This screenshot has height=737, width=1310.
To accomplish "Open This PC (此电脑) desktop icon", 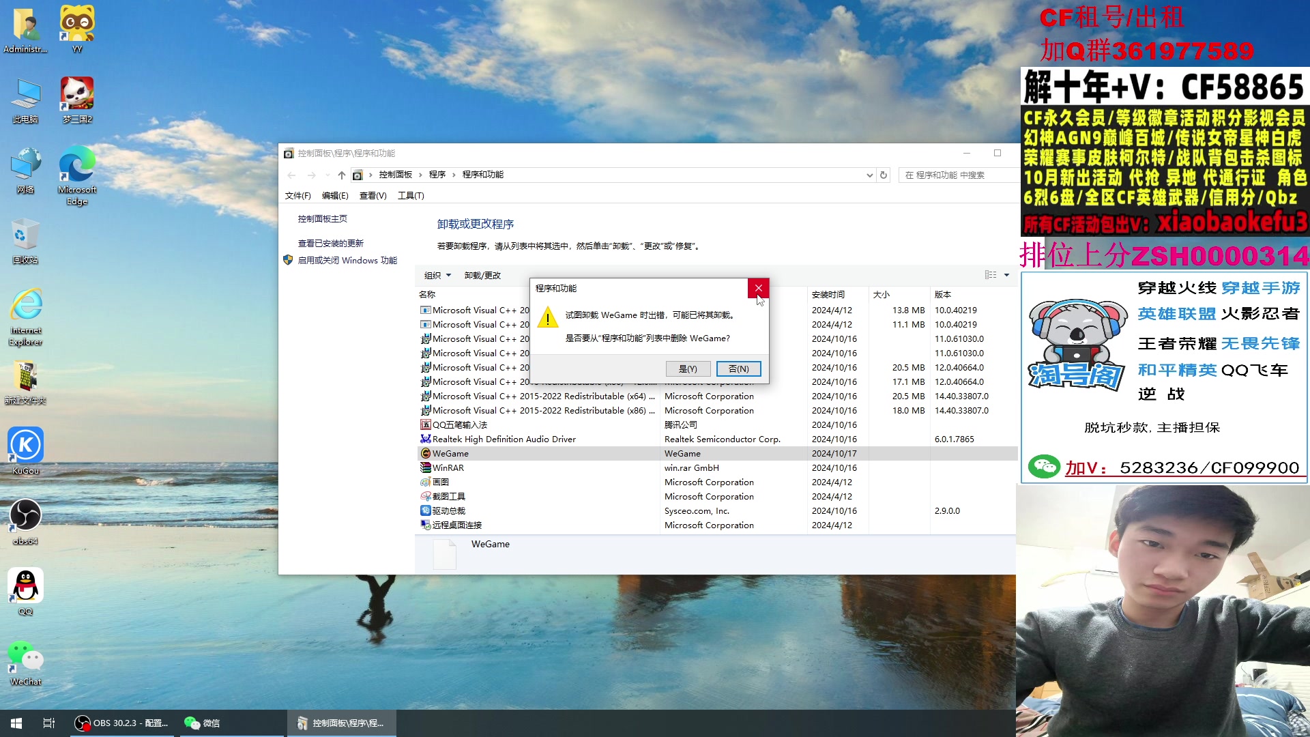I will 25,100.
